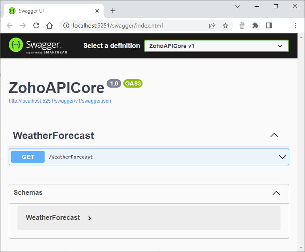Viewport: 305px width, 252px height.
Task: Click the Swagger logo
Action: (38, 46)
